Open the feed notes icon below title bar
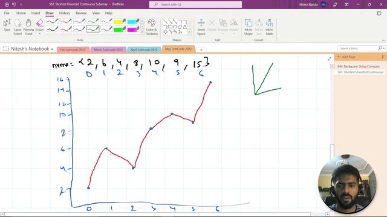This screenshot has width=387, height=217. [379, 13]
